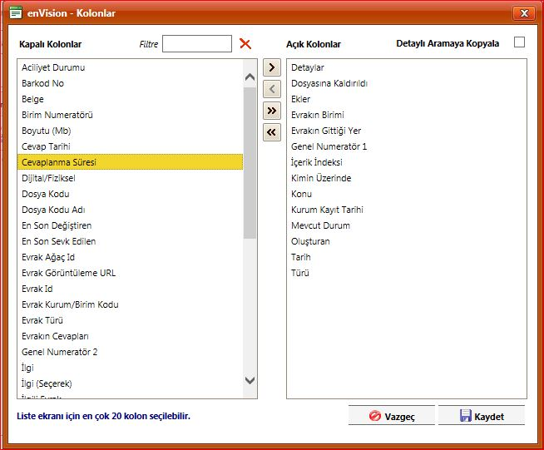Select Detaylar in open columns
This screenshot has height=450, width=544.
(407, 67)
